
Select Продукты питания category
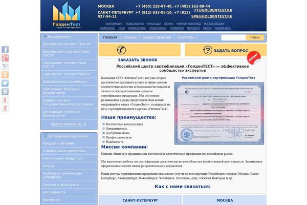coord(69,143)
